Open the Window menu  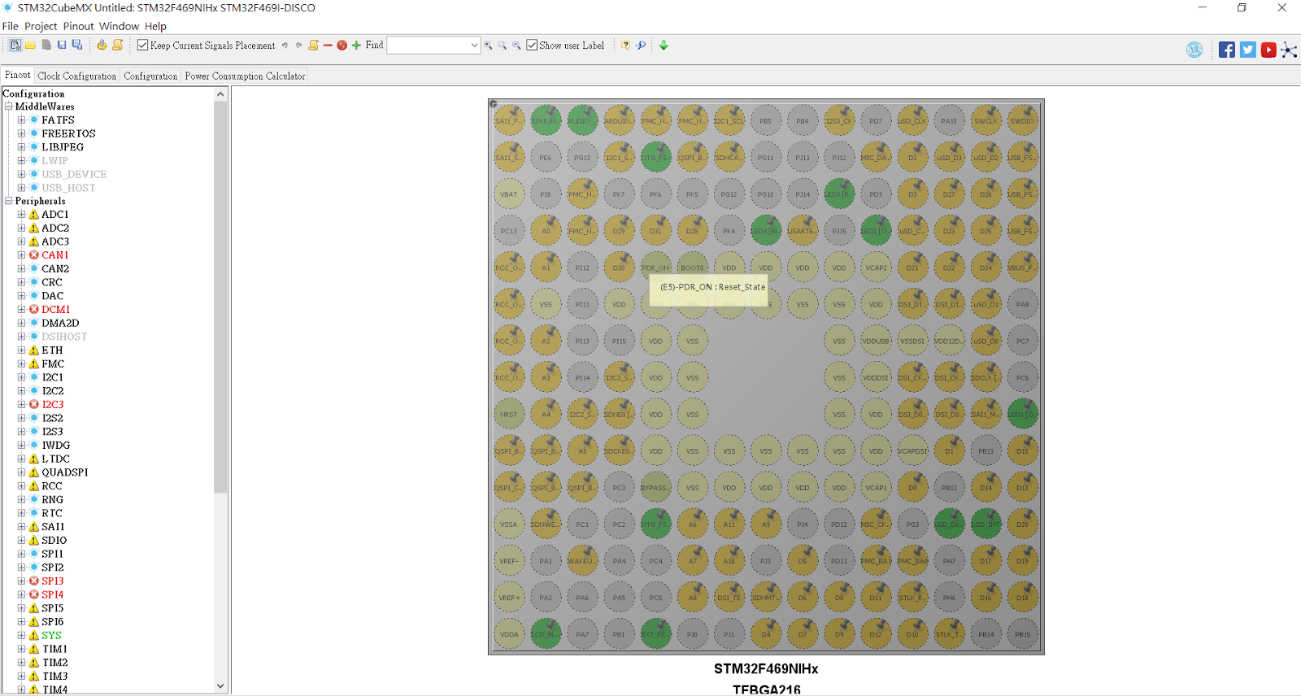pos(119,26)
